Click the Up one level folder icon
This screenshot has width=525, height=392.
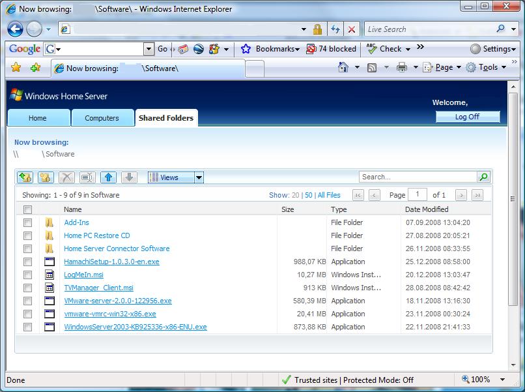tap(25, 177)
